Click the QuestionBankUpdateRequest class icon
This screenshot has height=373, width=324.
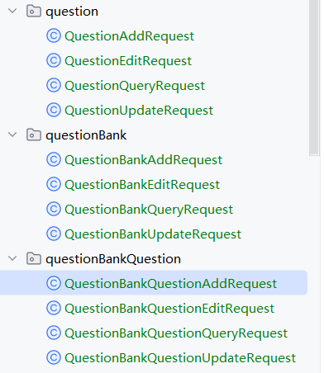(x=54, y=234)
